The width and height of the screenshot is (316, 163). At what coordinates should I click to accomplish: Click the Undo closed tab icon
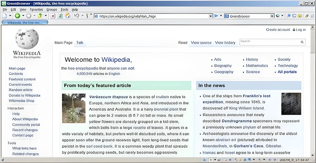(77, 16)
